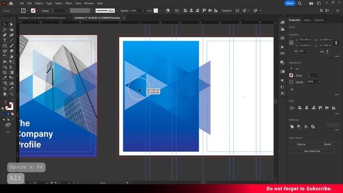This screenshot has height=193, width=343.
Task: Apply Intersect in Pathfinder section
Action: click(x=306, y=127)
